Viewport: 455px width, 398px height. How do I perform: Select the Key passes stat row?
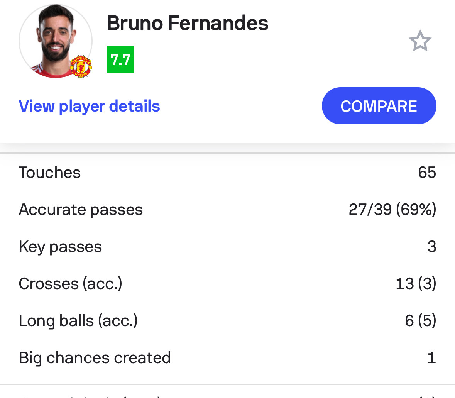coord(228,246)
